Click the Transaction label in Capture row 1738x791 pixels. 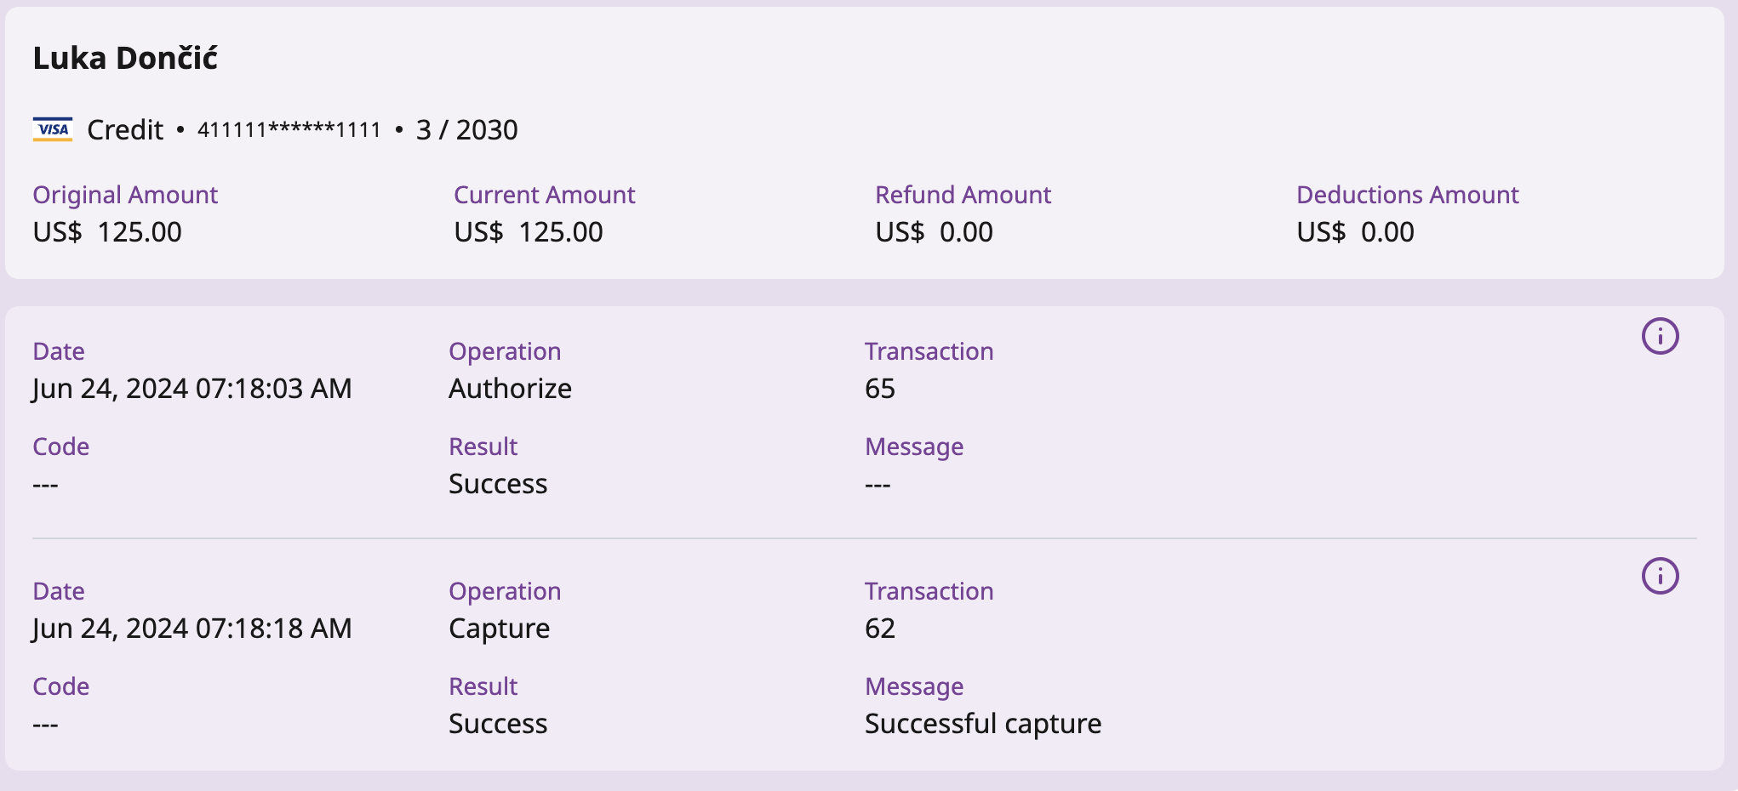point(929,591)
